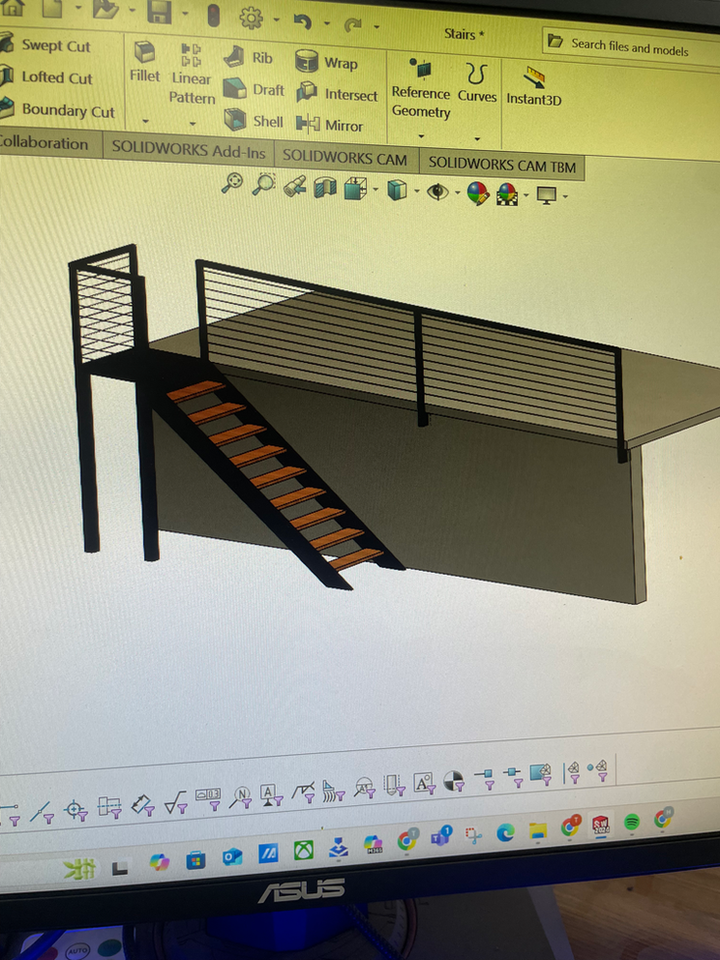Click the SOLIDWORKS taskbar icon
This screenshot has height=960, width=720.
pos(601,825)
